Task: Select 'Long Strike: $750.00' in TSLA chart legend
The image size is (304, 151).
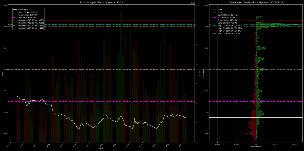Action: pyautogui.click(x=28, y=15)
